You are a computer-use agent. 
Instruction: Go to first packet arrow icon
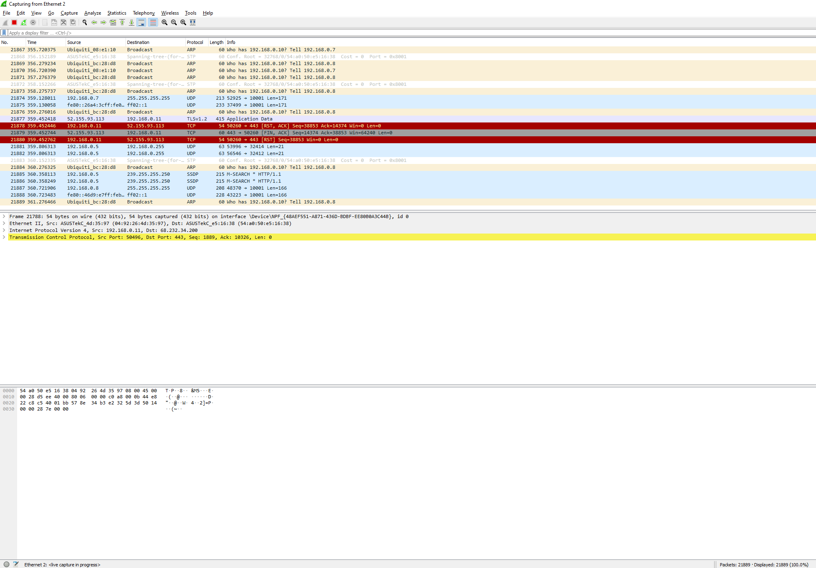[x=122, y=22]
